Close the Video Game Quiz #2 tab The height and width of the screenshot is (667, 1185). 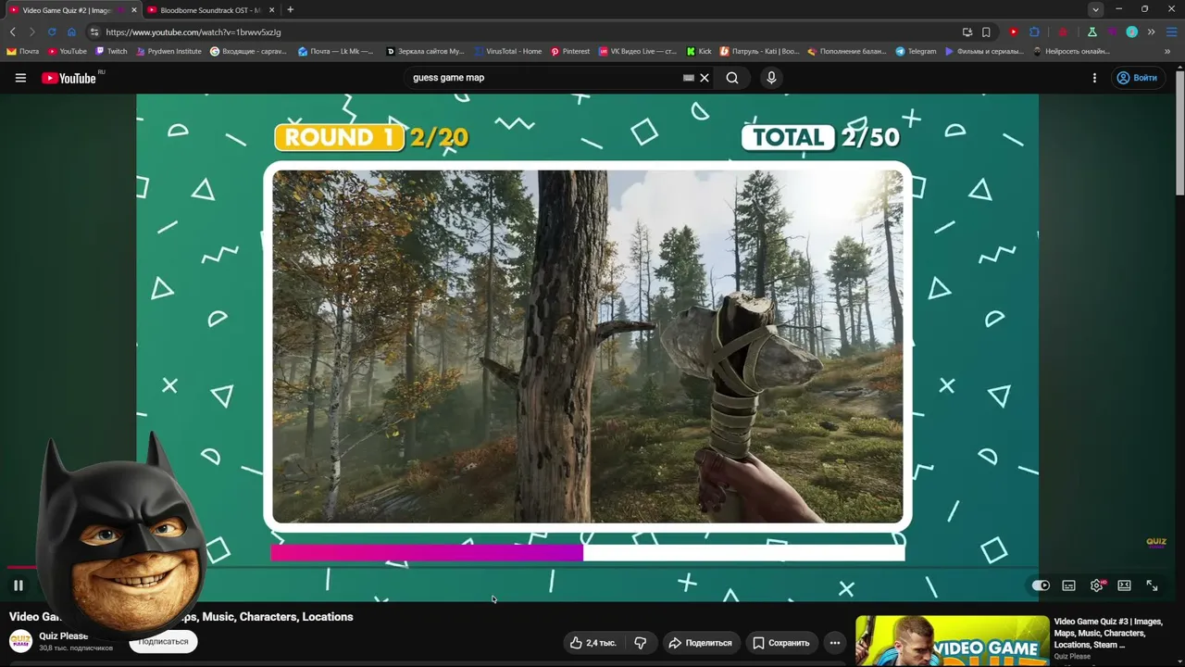coord(134,10)
